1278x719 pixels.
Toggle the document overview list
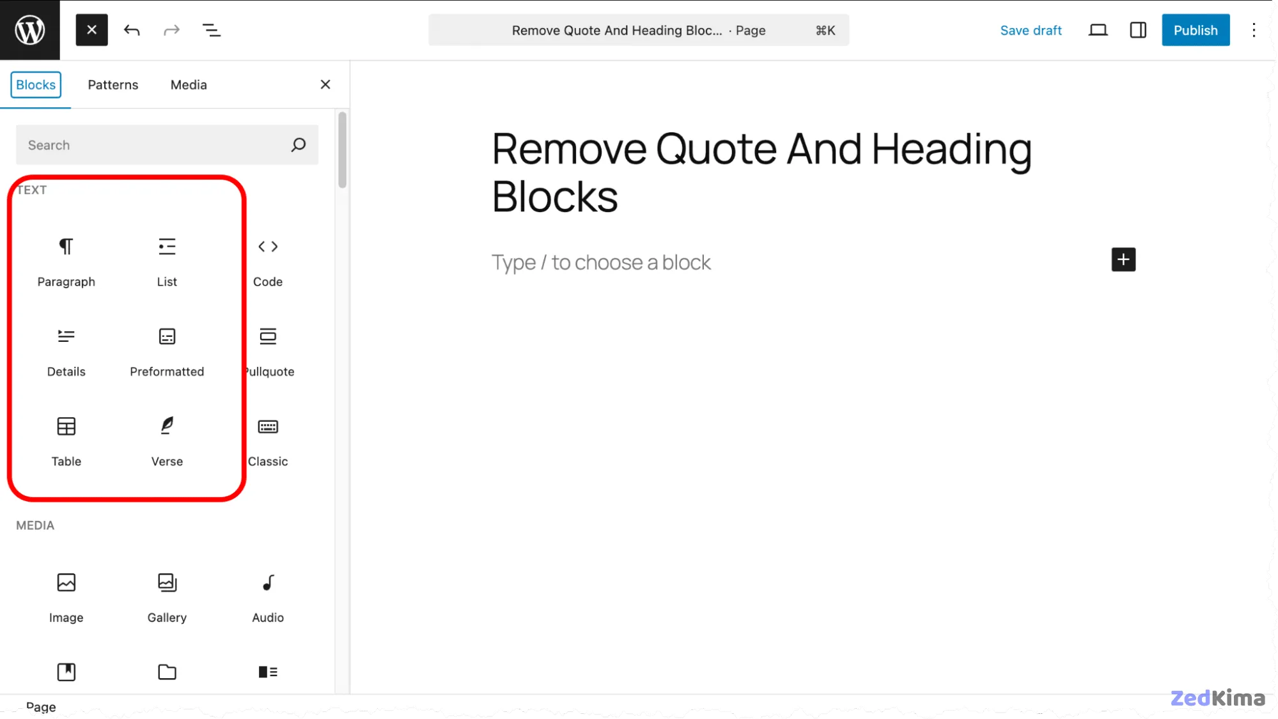(211, 30)
